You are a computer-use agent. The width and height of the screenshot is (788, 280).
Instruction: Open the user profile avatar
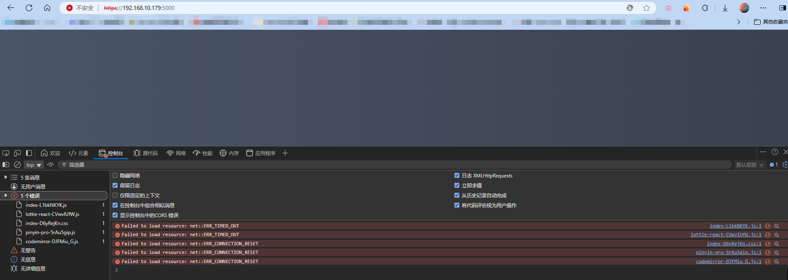pos(744,8)
